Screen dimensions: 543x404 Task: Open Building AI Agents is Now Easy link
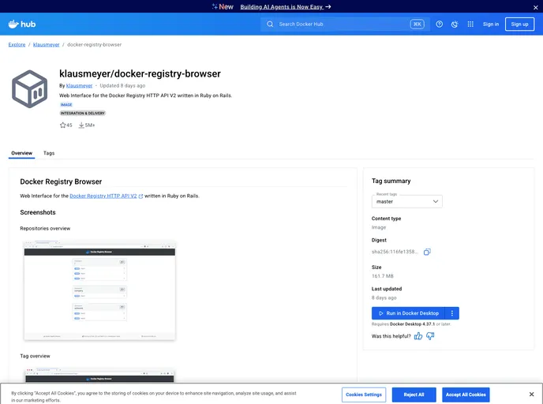coord(286,6)
